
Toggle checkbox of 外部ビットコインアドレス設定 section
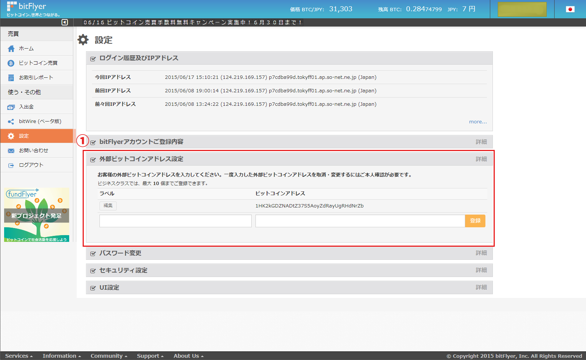(x=93, y=160)
